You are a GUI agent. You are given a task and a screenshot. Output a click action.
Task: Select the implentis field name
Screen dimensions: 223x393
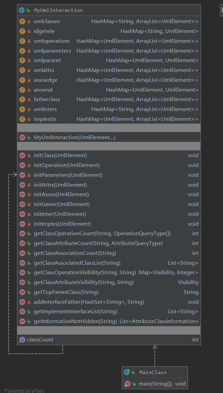pyautogui.click(x=45, y=119)
